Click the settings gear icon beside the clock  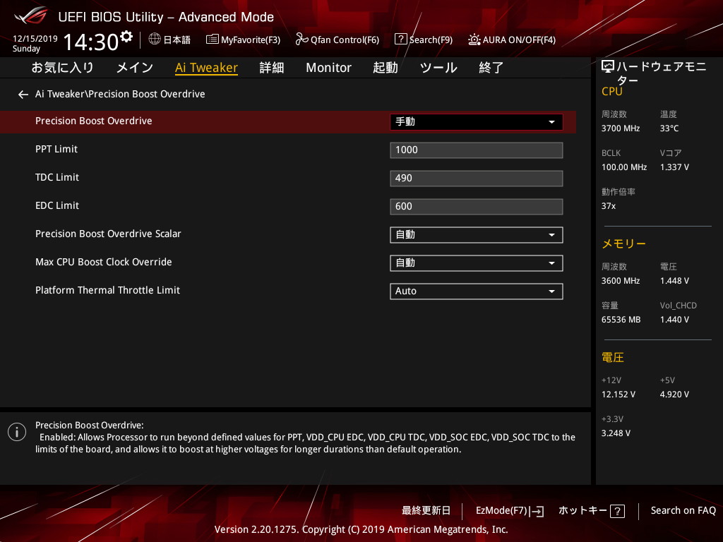click(126, 36)
